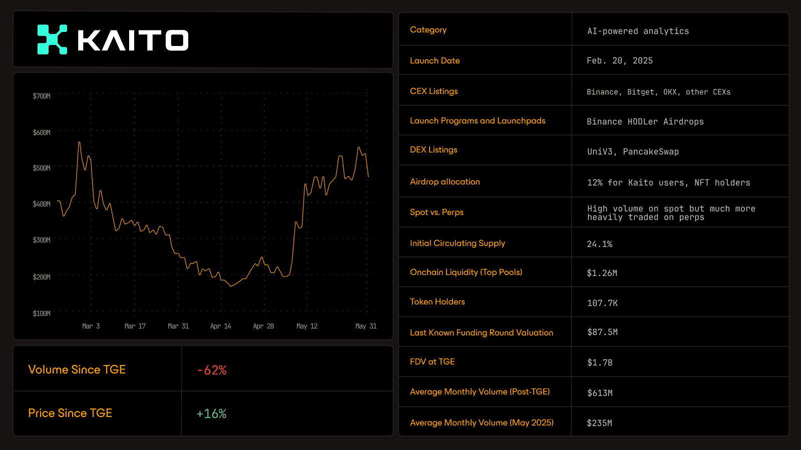Select the Binance HODLer Airdrops value
Screen dimensions: 801x450
point(645,121)
